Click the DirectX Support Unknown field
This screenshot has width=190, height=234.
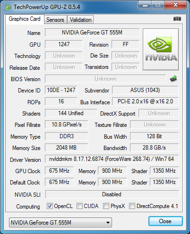(x=159, y=113)
